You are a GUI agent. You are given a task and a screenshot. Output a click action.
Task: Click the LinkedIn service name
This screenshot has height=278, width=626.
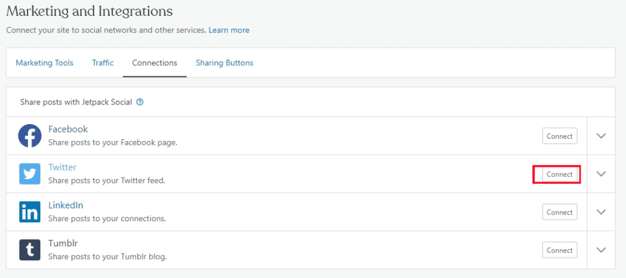[x=65, y=205]
